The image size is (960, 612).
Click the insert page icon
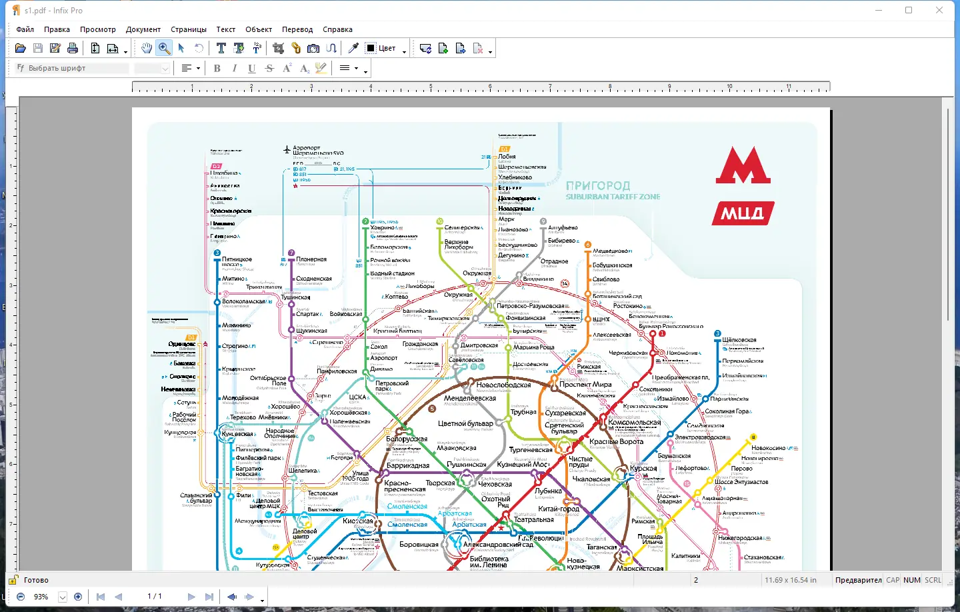coord(443,48)
